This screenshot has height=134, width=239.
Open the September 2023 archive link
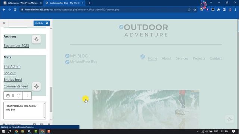(x=16, y=45)
